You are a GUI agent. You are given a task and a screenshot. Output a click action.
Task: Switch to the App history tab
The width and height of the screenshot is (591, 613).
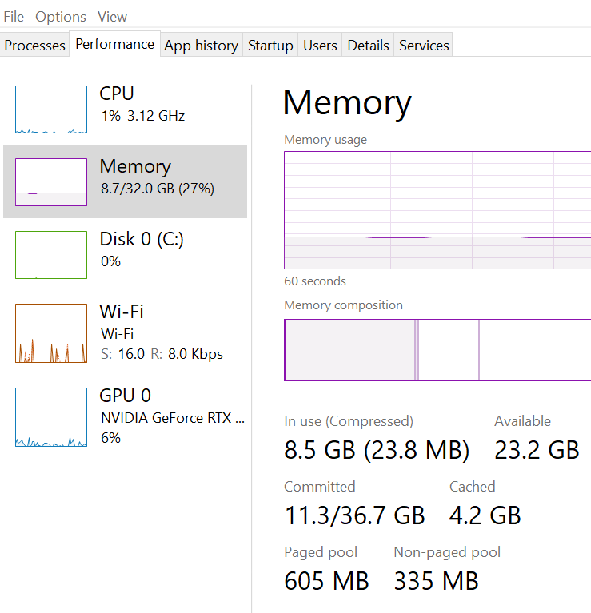(x=201, y=46)
